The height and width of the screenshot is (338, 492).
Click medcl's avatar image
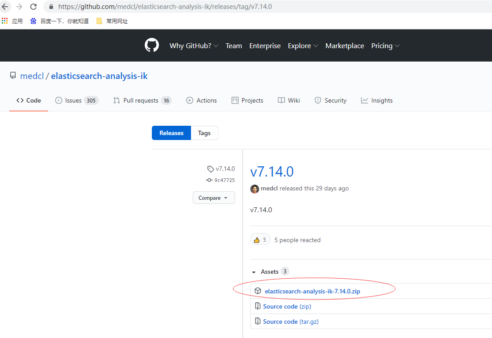click(x=255, y=189)
